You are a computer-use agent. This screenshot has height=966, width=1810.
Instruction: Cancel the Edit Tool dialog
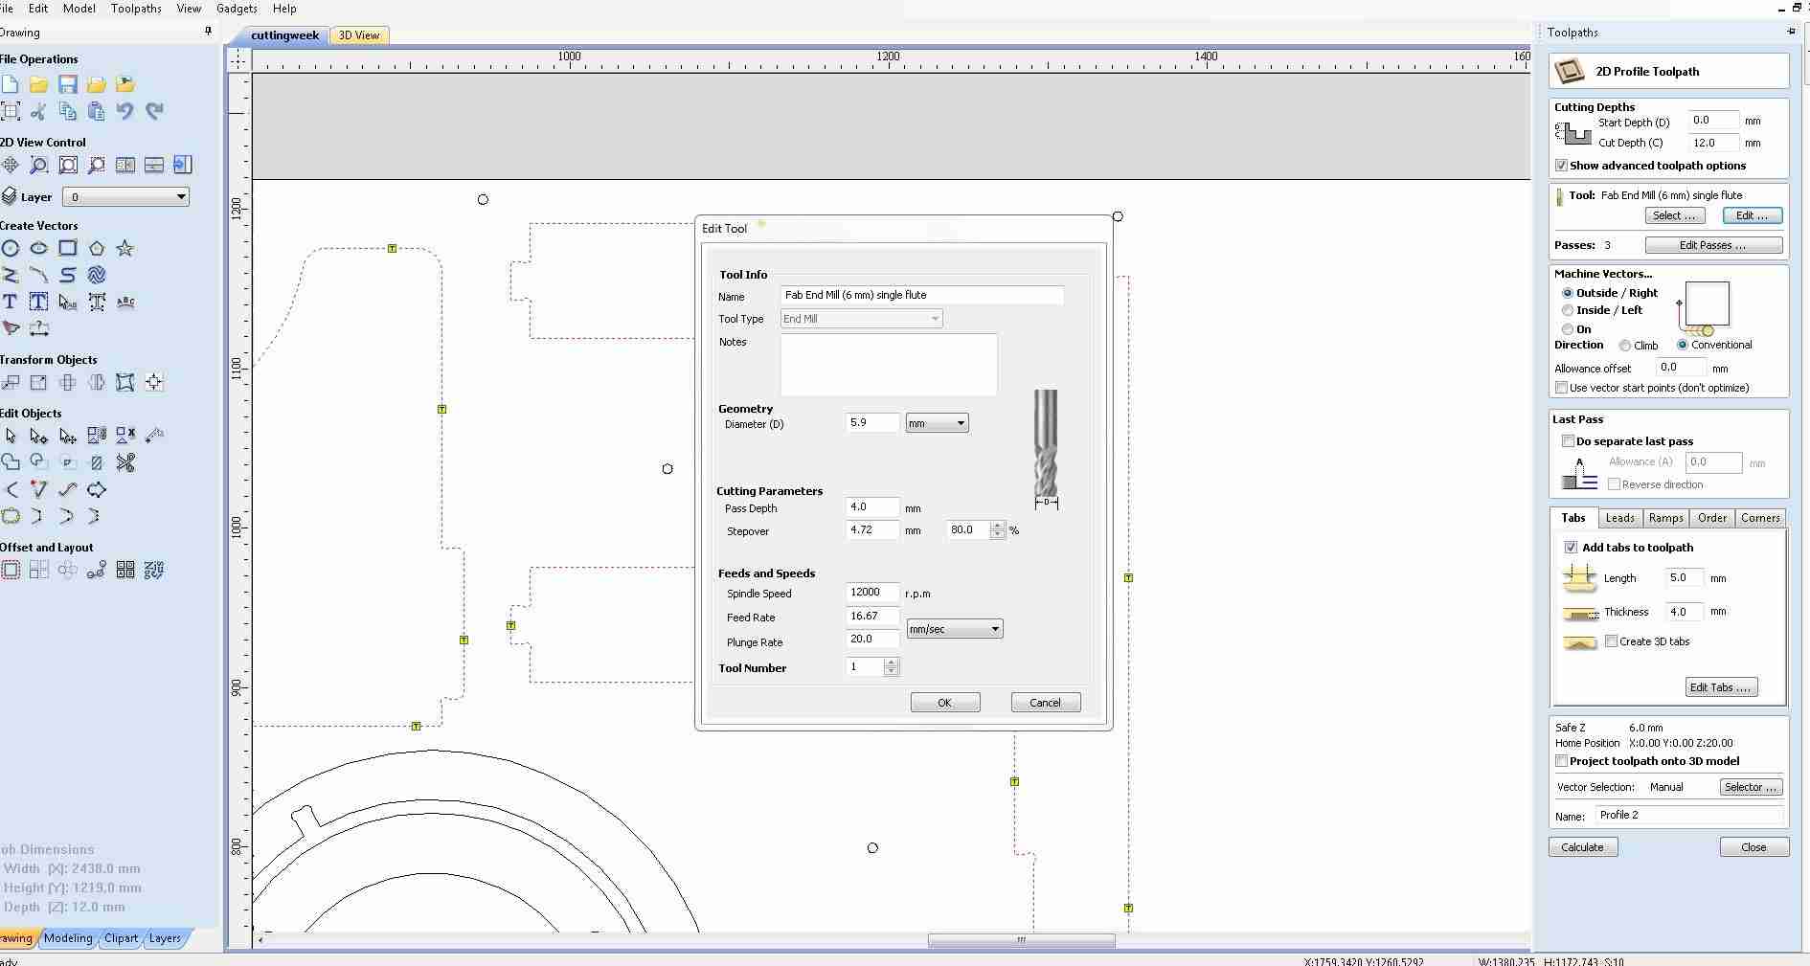click(x=1046, y=703)
